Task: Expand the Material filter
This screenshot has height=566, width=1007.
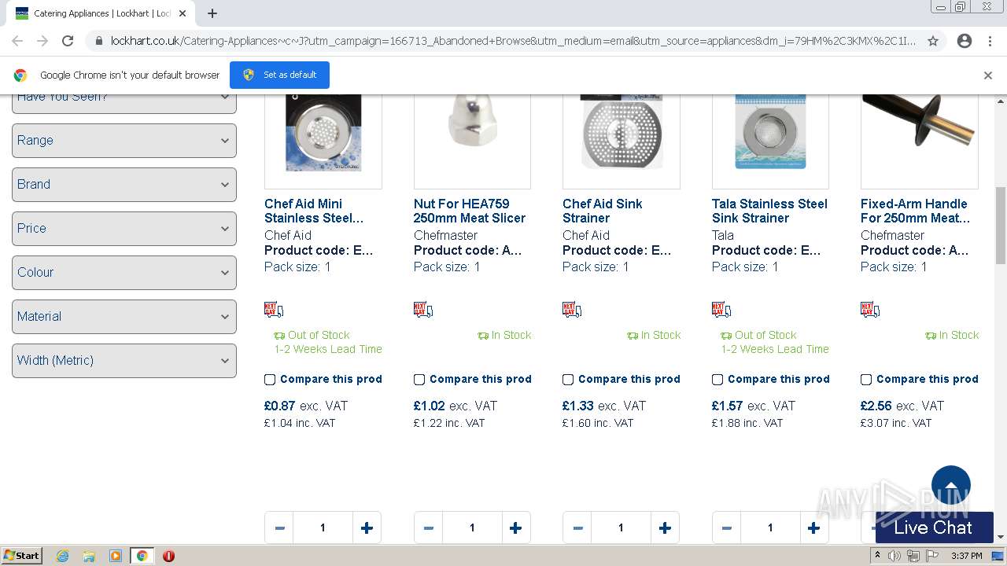Action: tap(124, 317)
